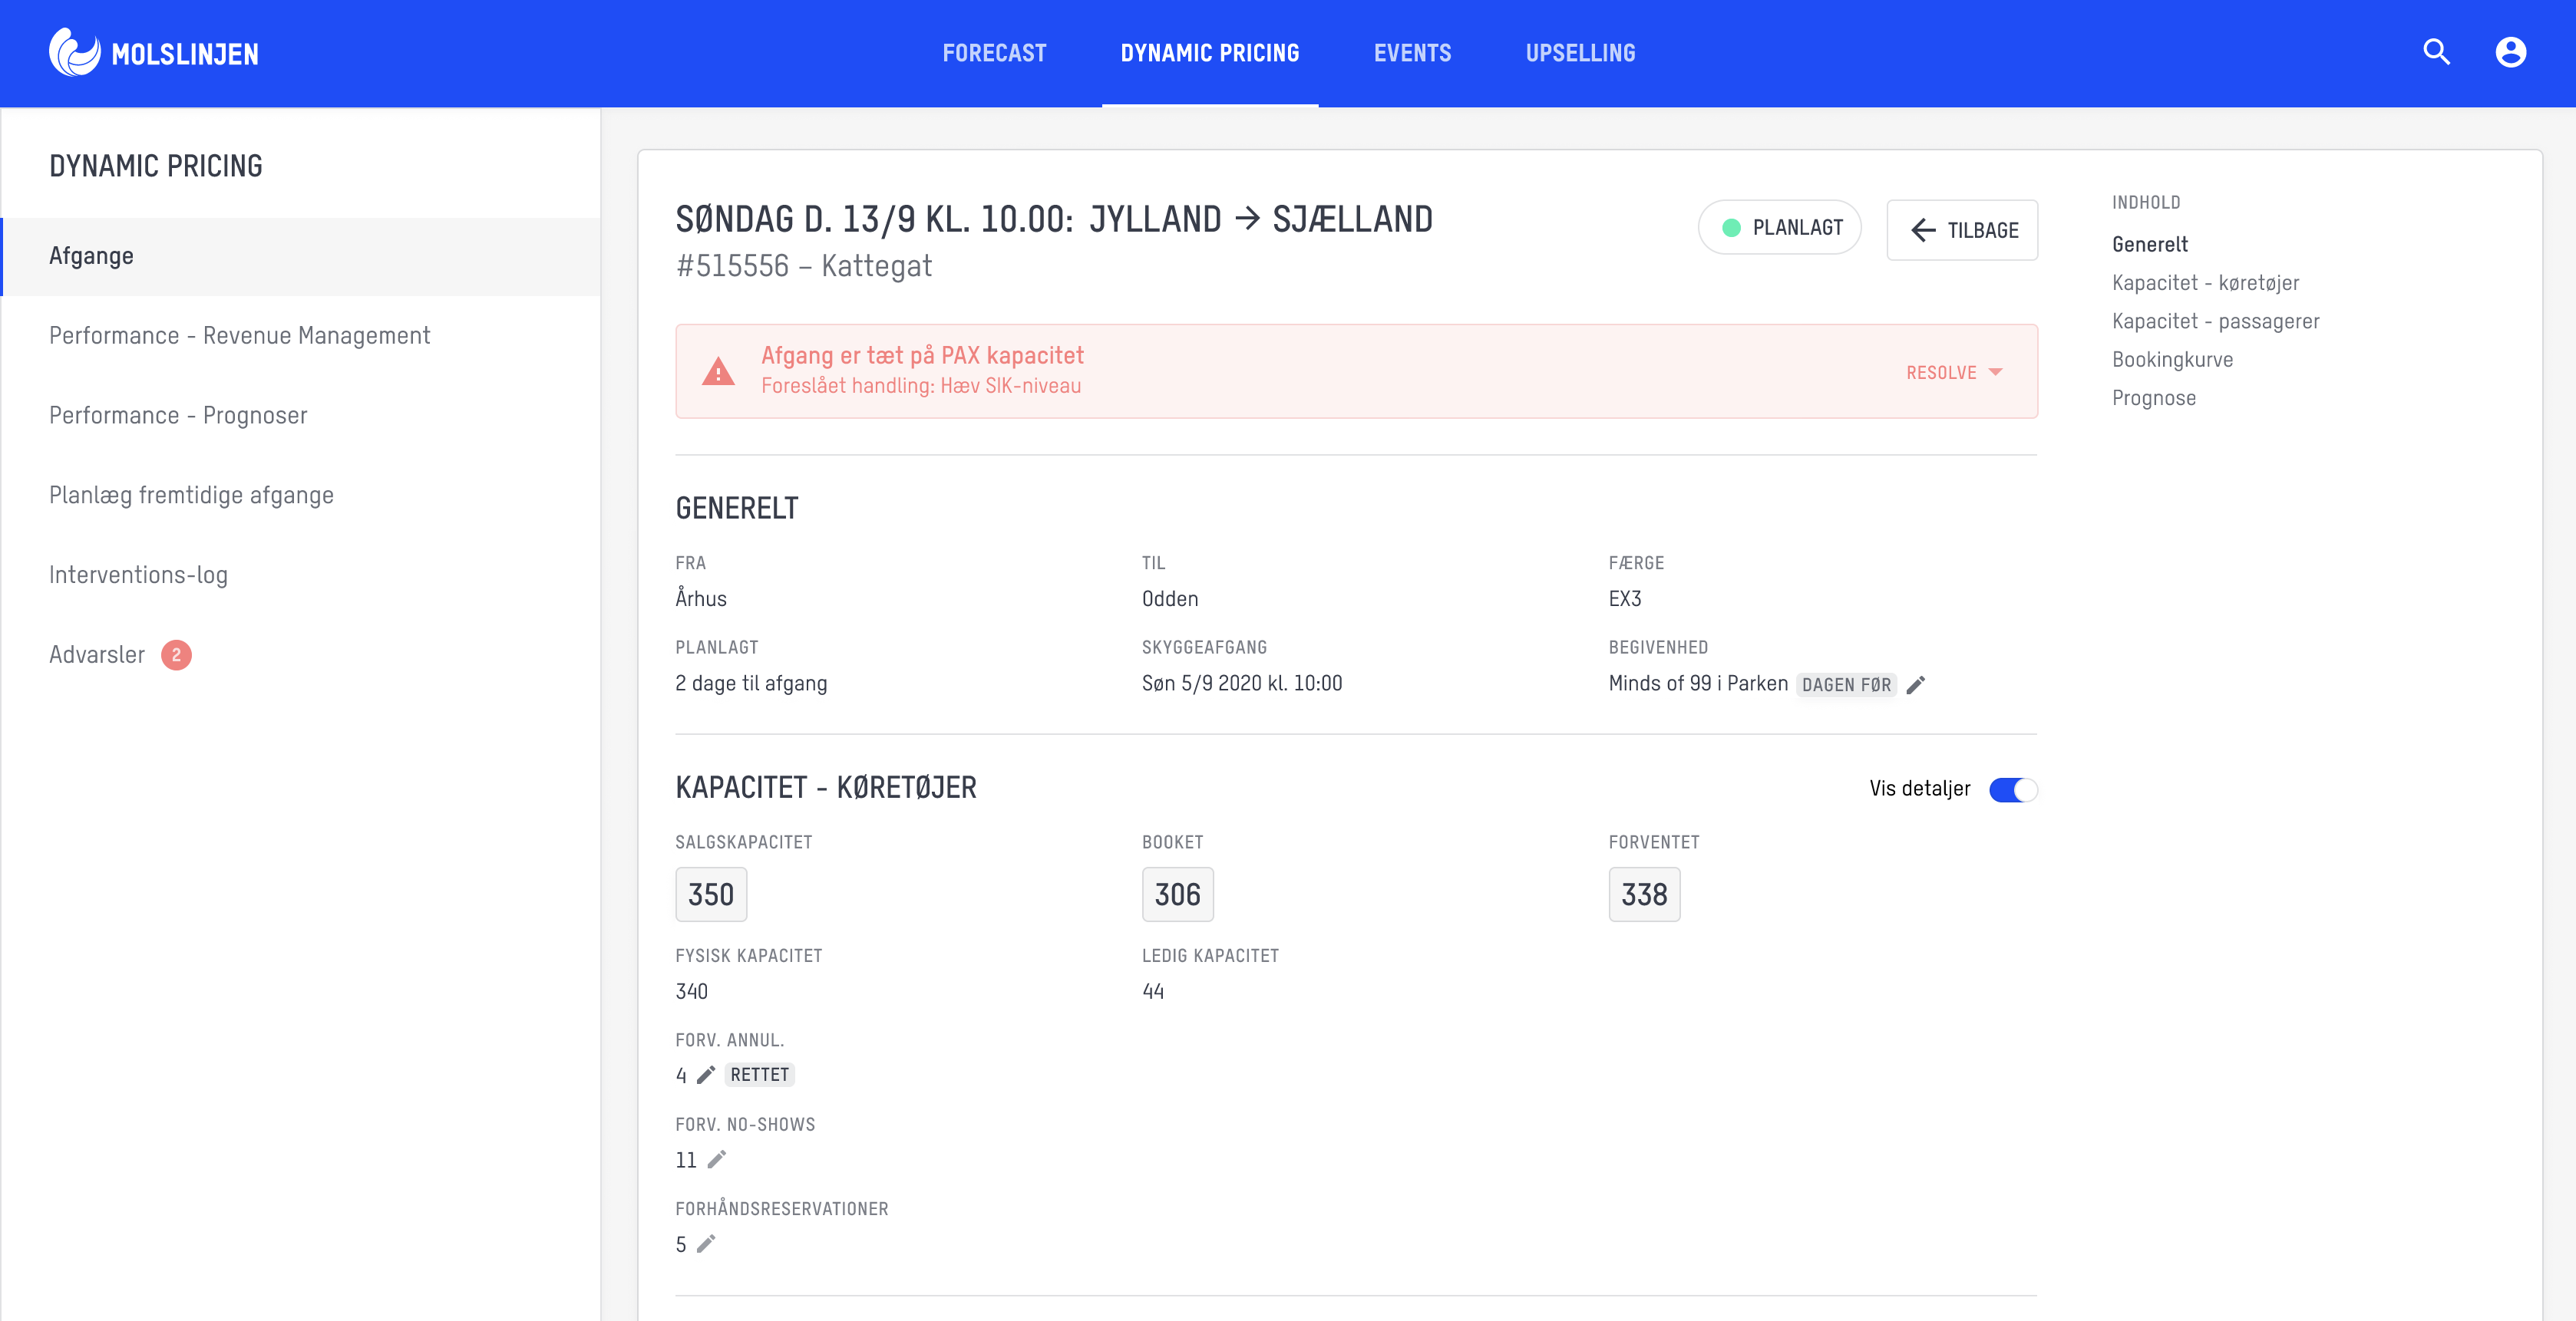Click the Booket field showing 306

point(1178,894)
